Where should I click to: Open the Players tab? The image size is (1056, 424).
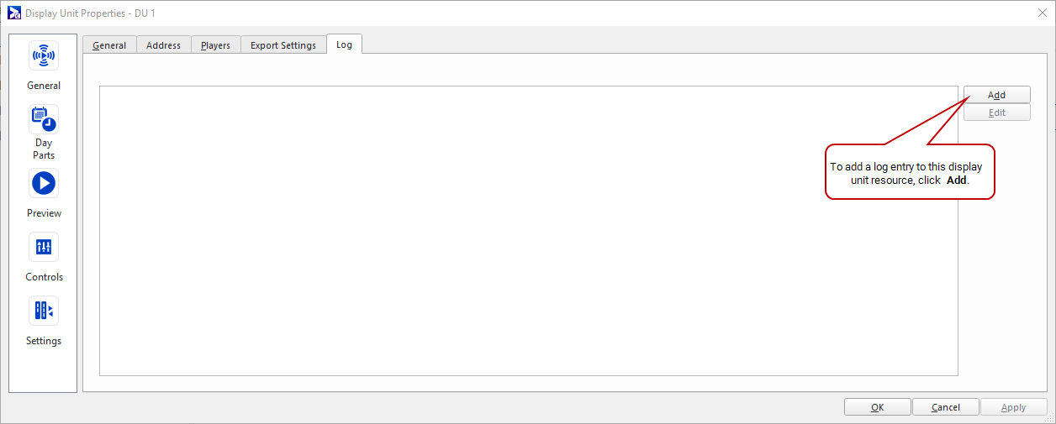point(215,45)
